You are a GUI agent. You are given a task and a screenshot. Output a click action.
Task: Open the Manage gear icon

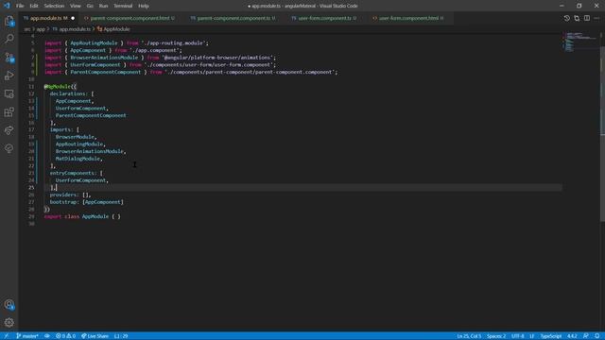(x=9, y=322)
